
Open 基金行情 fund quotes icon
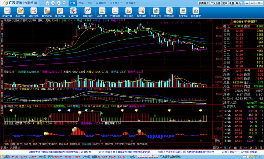(x=20, y=12)
